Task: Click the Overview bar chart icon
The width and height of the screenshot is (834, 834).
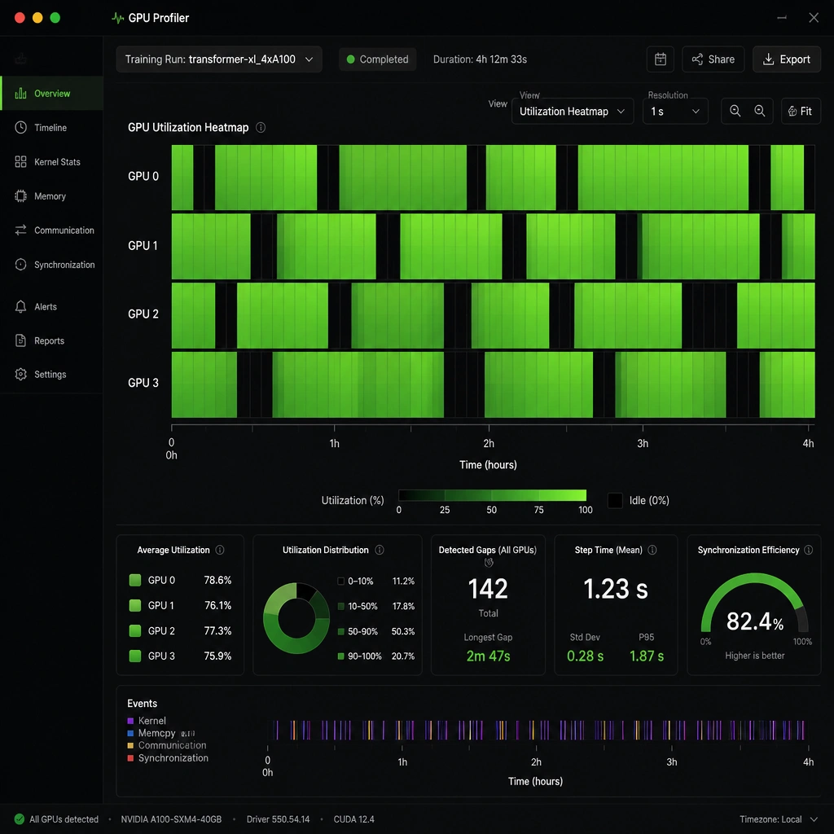Action: pos(20,94)
